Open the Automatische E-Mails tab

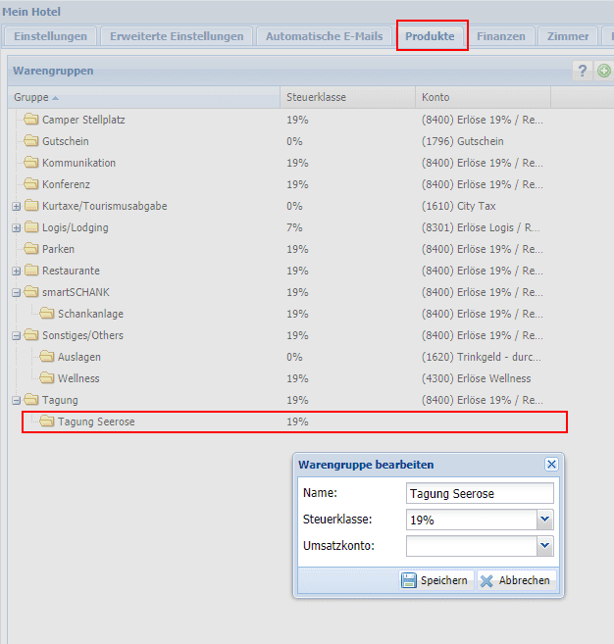point(324,36)
